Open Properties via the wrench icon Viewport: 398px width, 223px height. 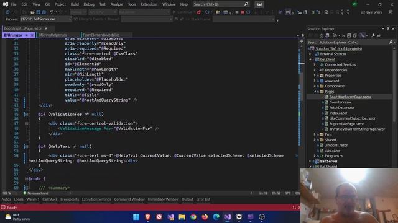373,36
